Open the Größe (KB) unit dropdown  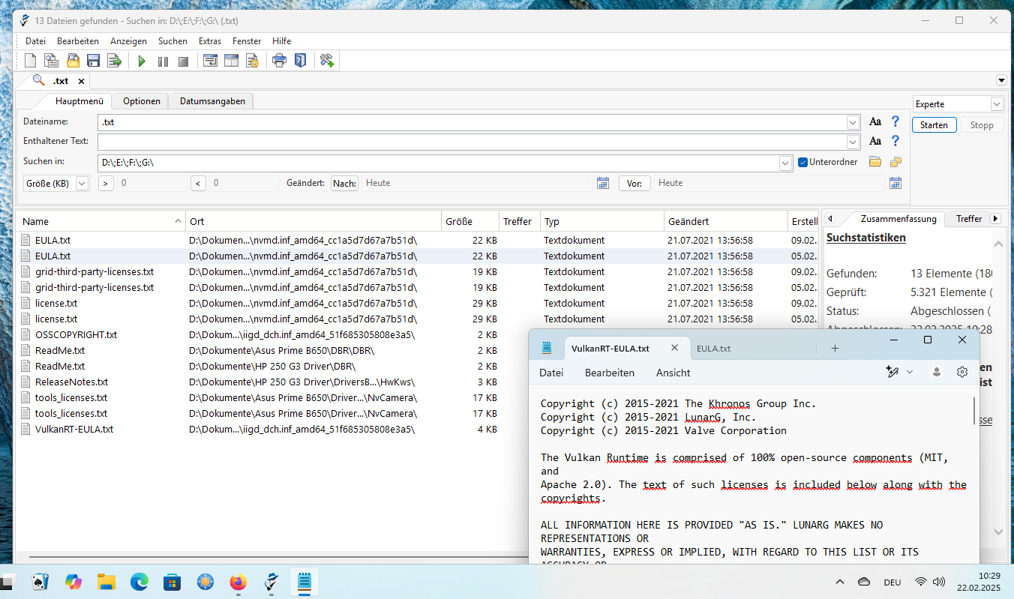pyautogui.click(x=82, y=183)
